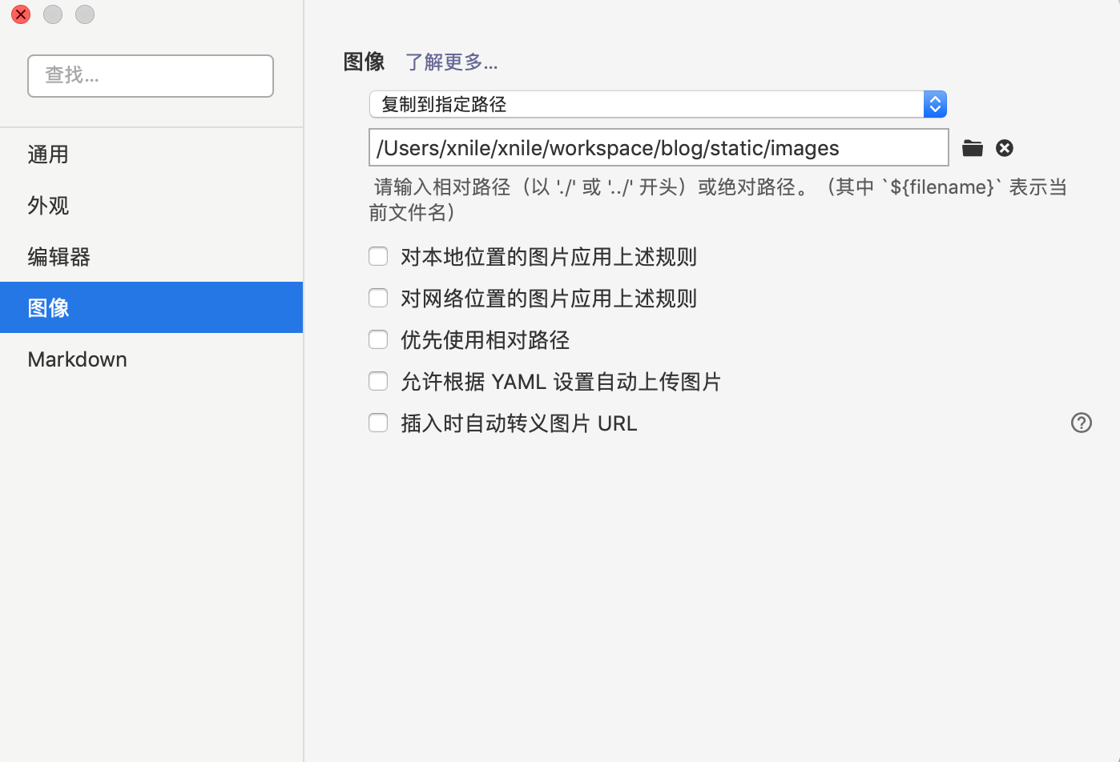The height and width of the screenshot is (762, 1120).
Task: Select the 图像 sidebar item
Action: click(x=48, y=308)
